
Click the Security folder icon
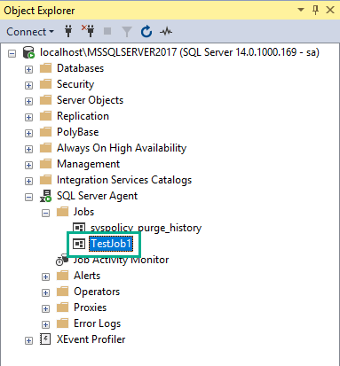coord(45,84)
